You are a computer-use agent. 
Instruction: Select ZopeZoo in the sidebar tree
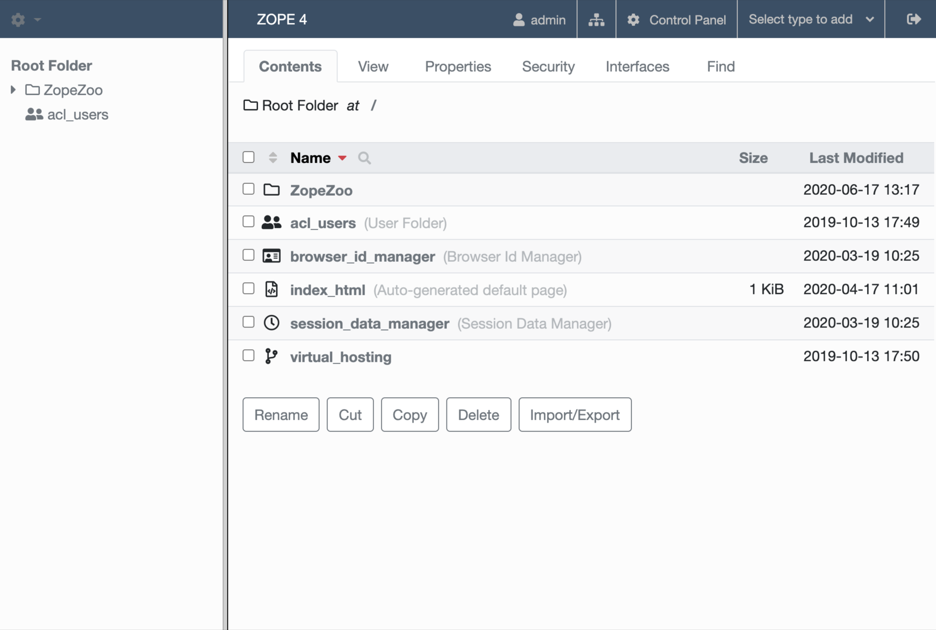(73, 90)
